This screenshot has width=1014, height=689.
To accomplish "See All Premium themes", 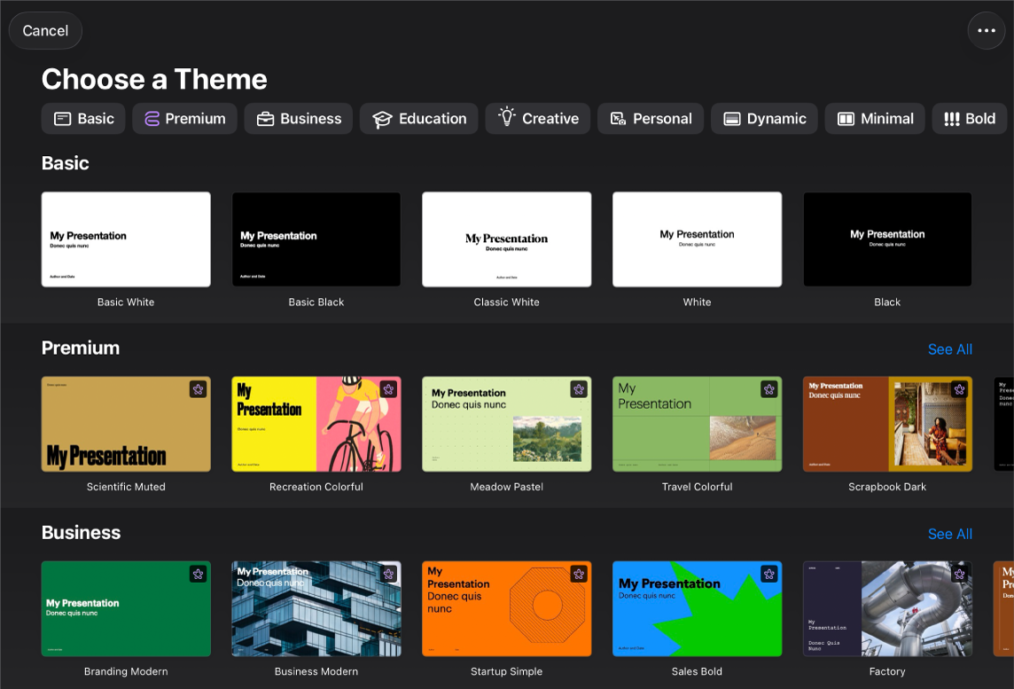I will click(949, 349).
